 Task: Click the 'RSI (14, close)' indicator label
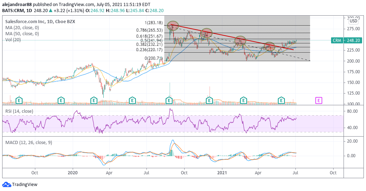19,111
